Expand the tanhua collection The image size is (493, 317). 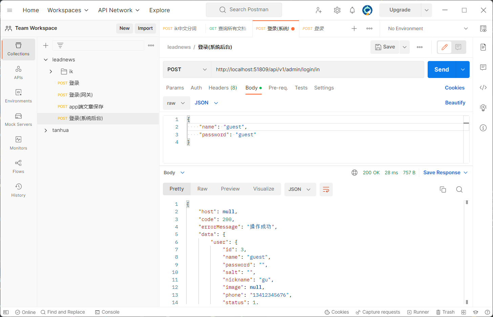click(46, 130)
